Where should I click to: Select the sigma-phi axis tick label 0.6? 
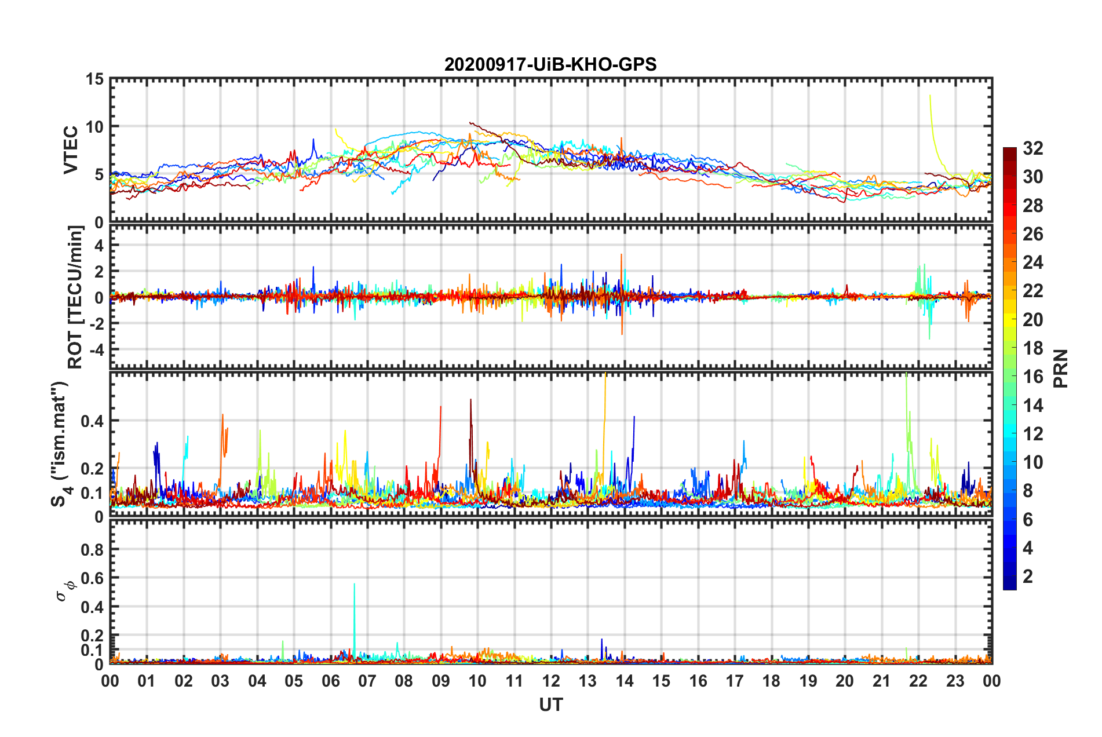tap(93, 578)
